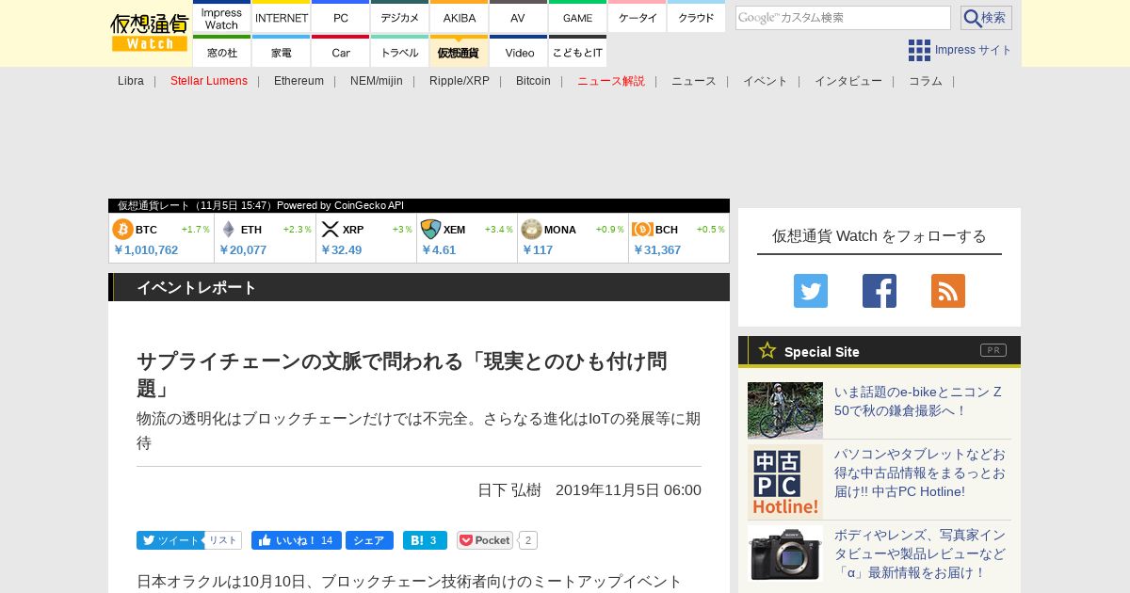
Task: Open the「α」最新情報 article text link
Action: [920, 553]
